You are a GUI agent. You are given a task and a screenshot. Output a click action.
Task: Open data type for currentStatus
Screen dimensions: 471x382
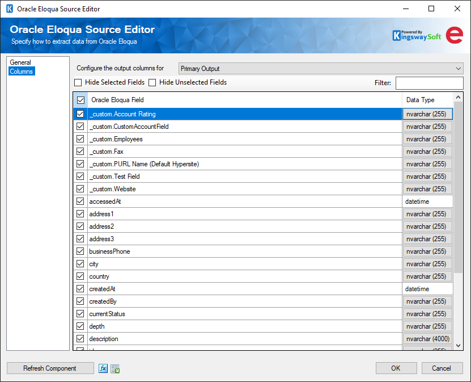(x=427, y=314)
